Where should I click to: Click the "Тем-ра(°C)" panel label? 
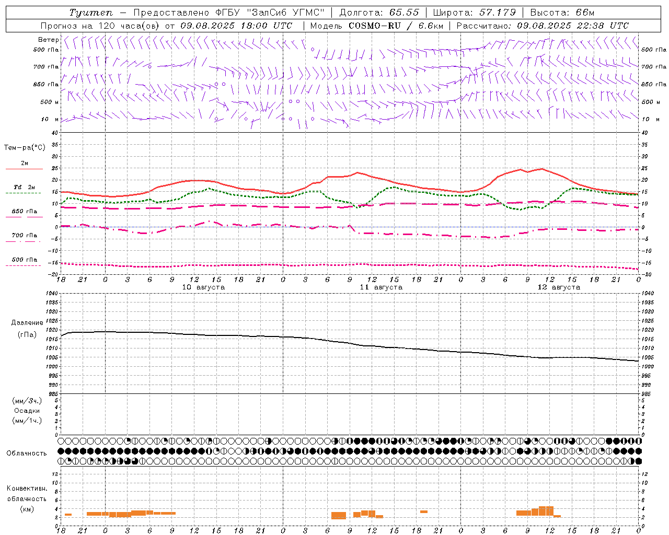[25, 148]
